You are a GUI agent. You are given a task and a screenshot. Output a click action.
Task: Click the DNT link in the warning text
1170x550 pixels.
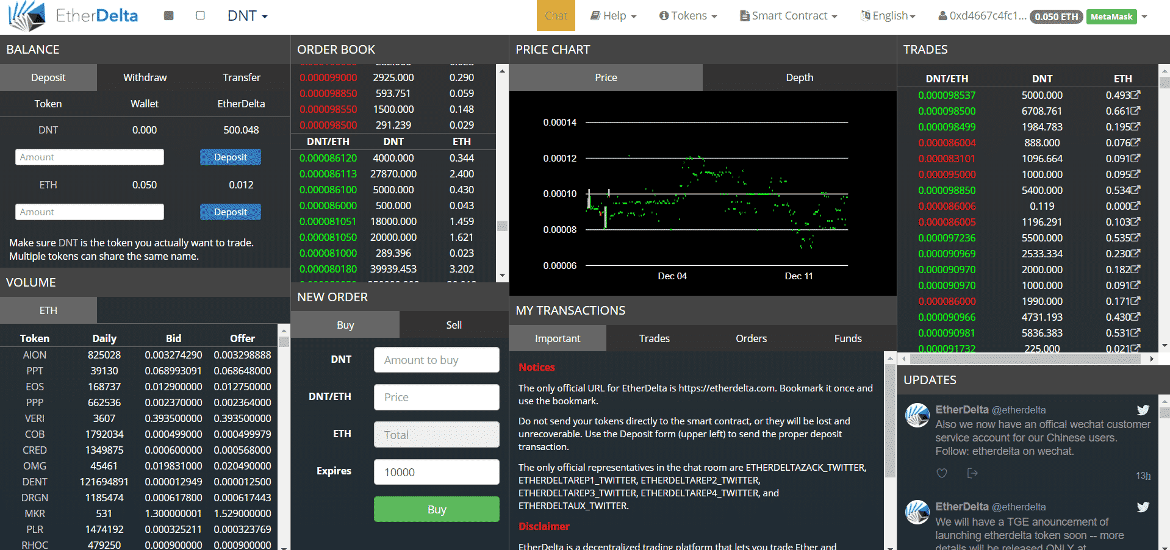68,243
